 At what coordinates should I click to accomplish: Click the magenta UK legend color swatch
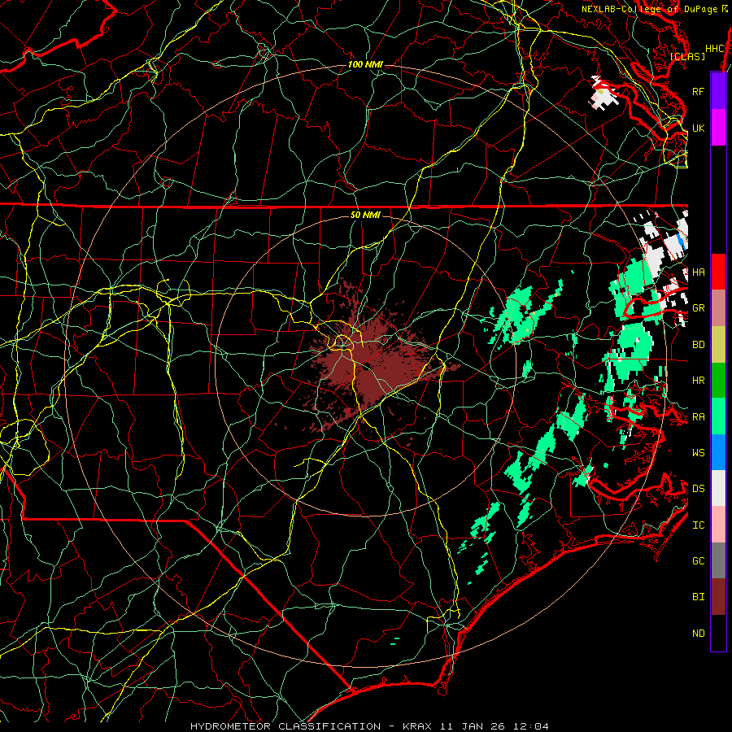click(x=718, y=128)
